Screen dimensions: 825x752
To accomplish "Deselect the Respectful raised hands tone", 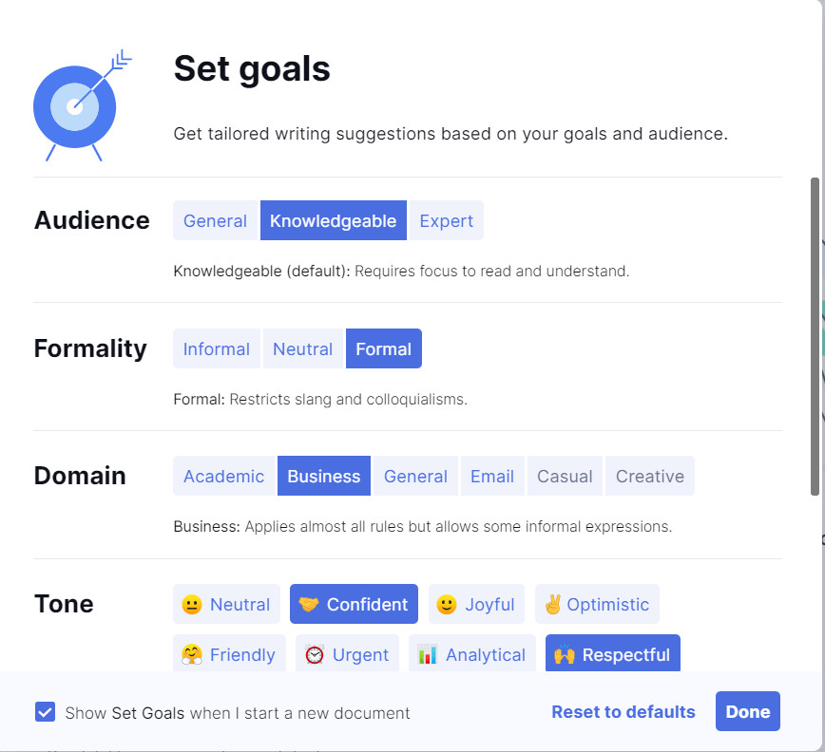I will coord(612,652).
